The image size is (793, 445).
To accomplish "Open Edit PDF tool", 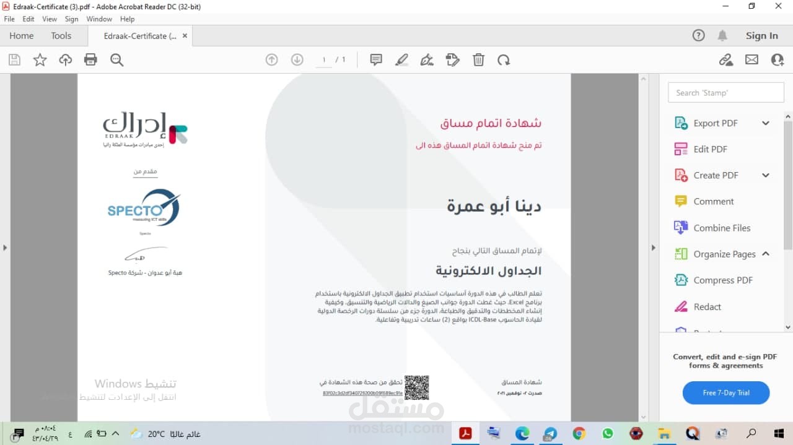I will point(701,149).
